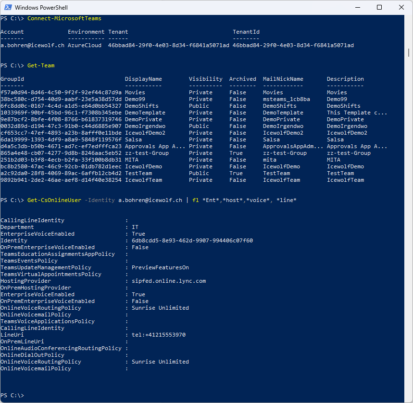Click the tel:+41215553970 LineUri value
The width and height of the screenshot is (413, 403).
[x=159, y=335]
